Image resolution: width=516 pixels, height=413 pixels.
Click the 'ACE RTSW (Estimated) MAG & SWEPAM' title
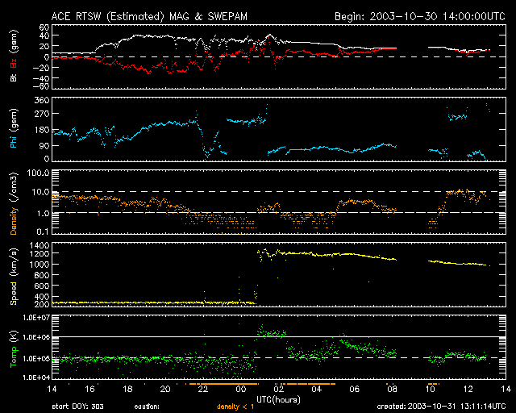149,16
